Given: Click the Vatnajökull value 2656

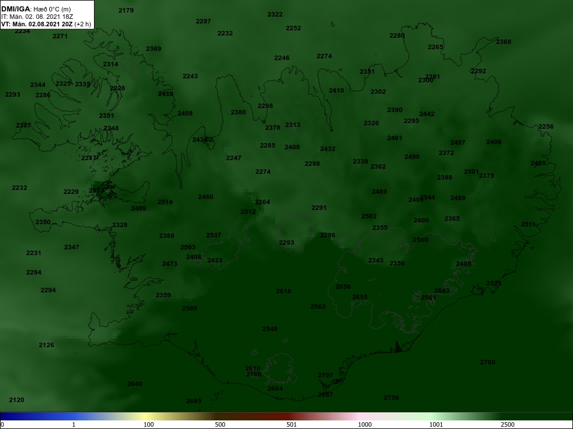Looking at the screenshot, I should [x=343, y=287].
